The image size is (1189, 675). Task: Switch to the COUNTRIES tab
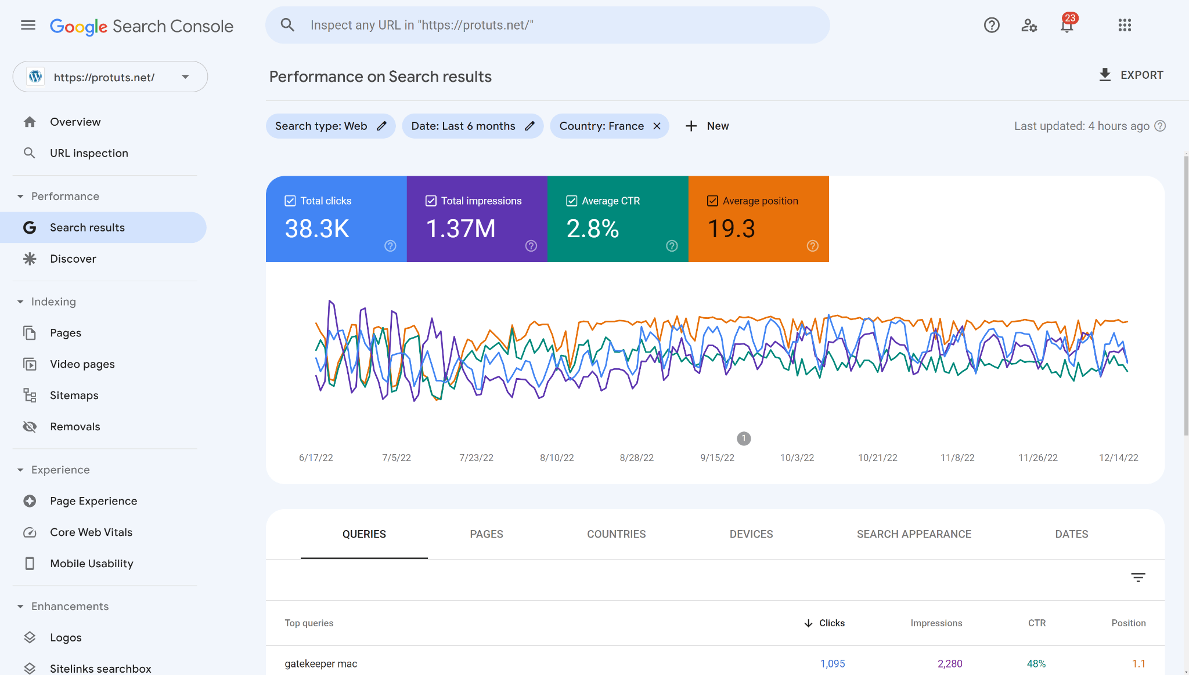[617, 534]
